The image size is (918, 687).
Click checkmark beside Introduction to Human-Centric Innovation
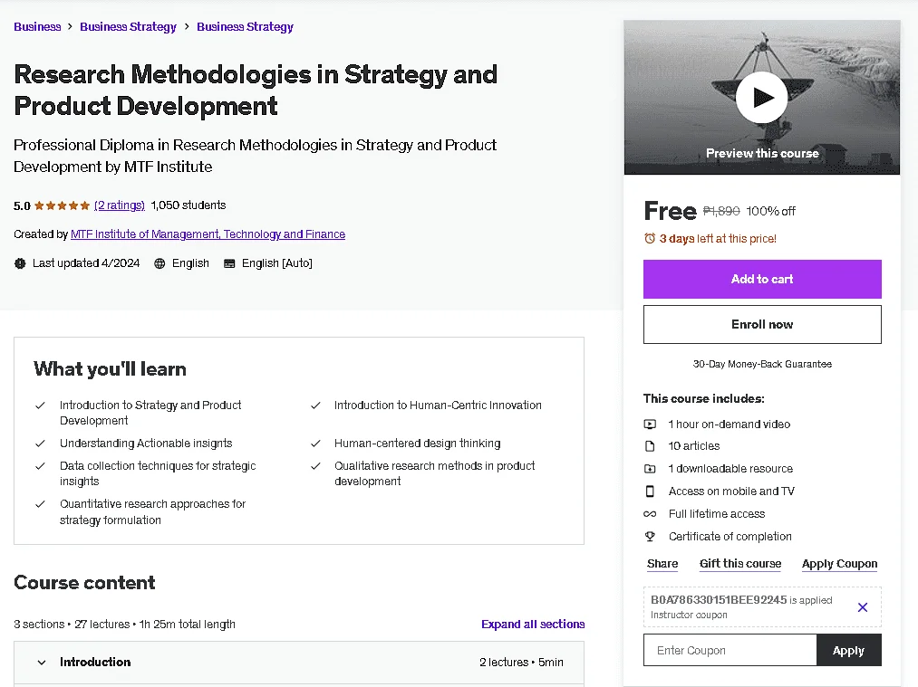click(x=315, y=406)
